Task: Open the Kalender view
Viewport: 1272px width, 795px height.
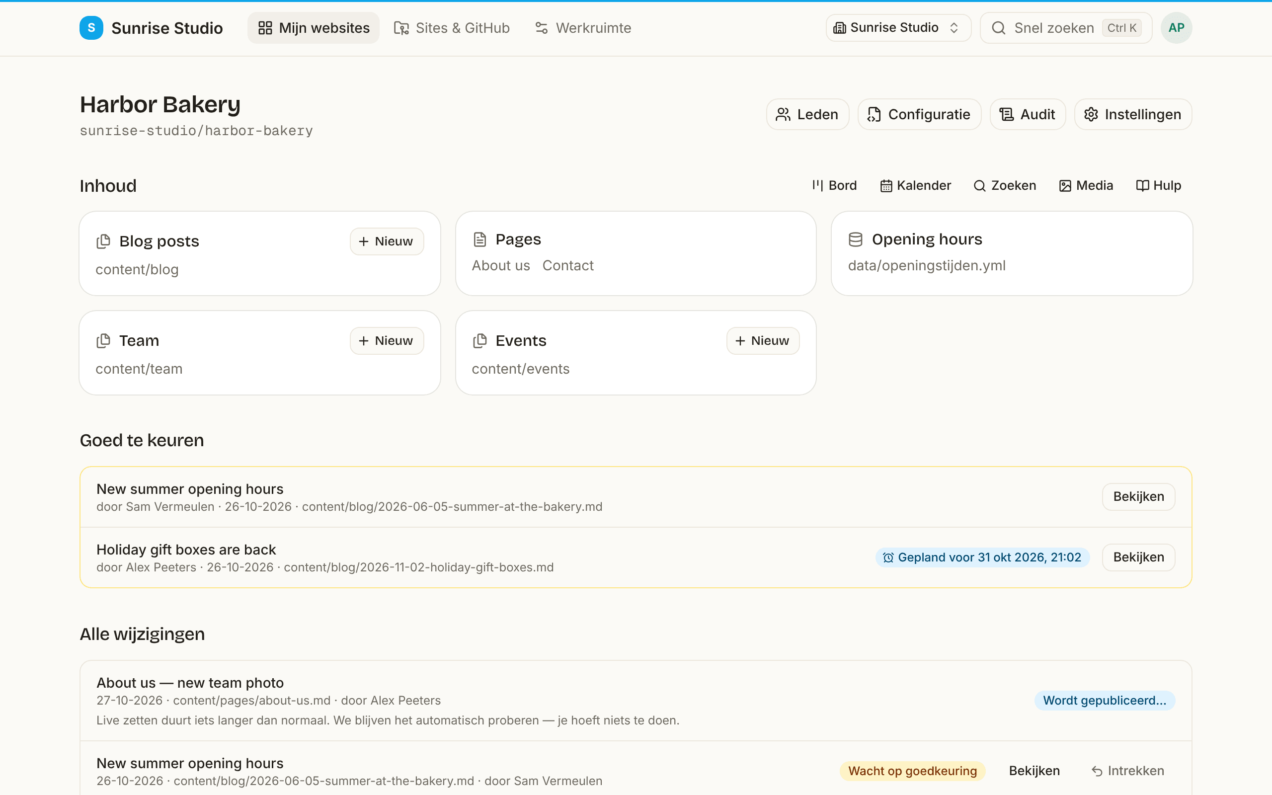Action: pos(915,186)
